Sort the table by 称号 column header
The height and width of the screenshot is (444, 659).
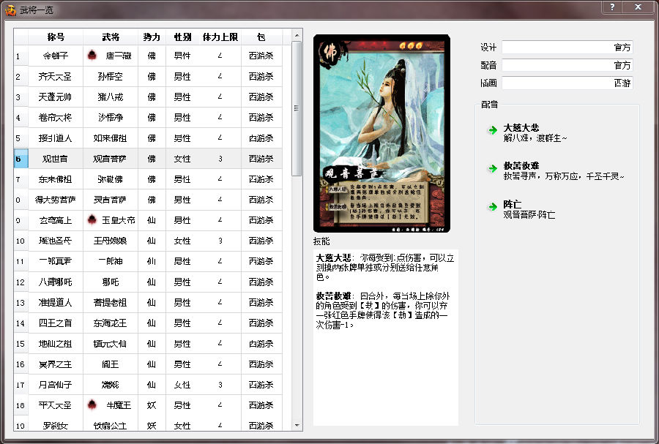pos(56,37)
